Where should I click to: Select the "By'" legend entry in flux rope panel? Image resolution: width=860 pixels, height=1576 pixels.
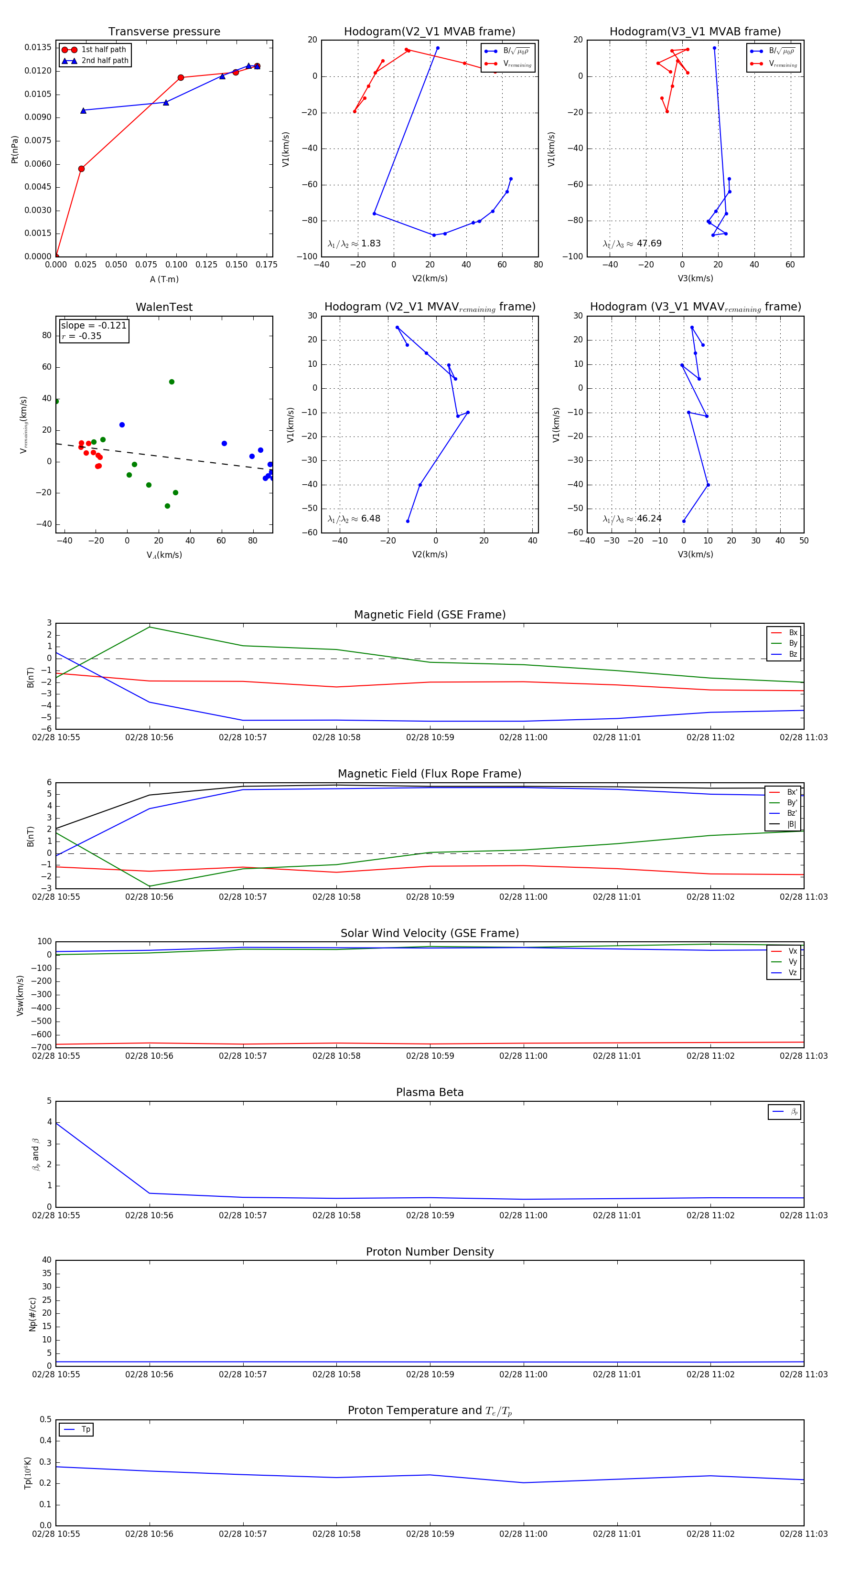[783, 803]
